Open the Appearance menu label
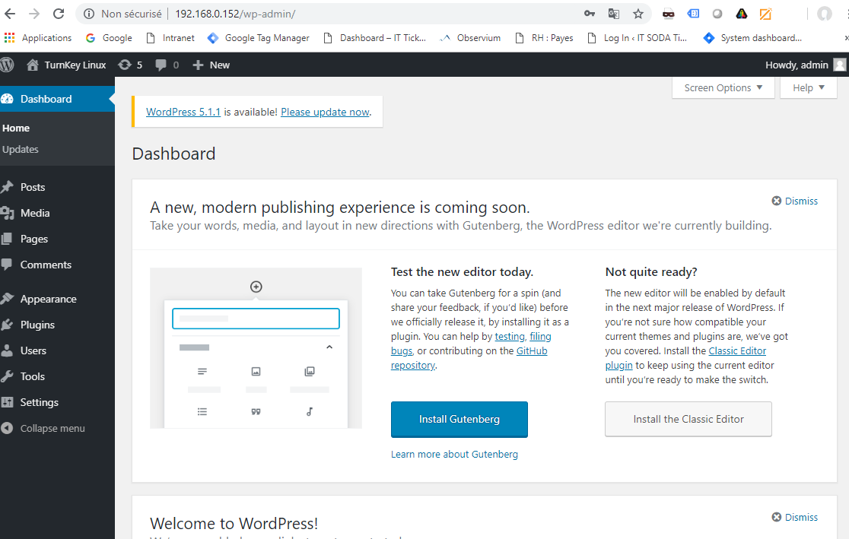Image resolution: width=849 pixels, height=539 pixels. [x=49, y=300]
